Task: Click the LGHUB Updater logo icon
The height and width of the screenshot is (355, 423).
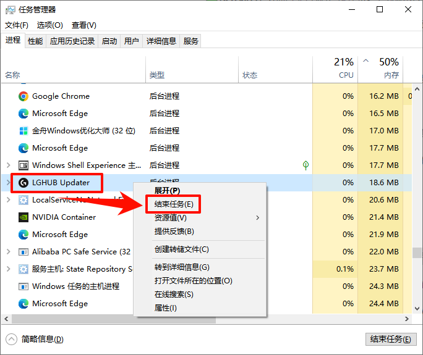Action: point(23,183)
